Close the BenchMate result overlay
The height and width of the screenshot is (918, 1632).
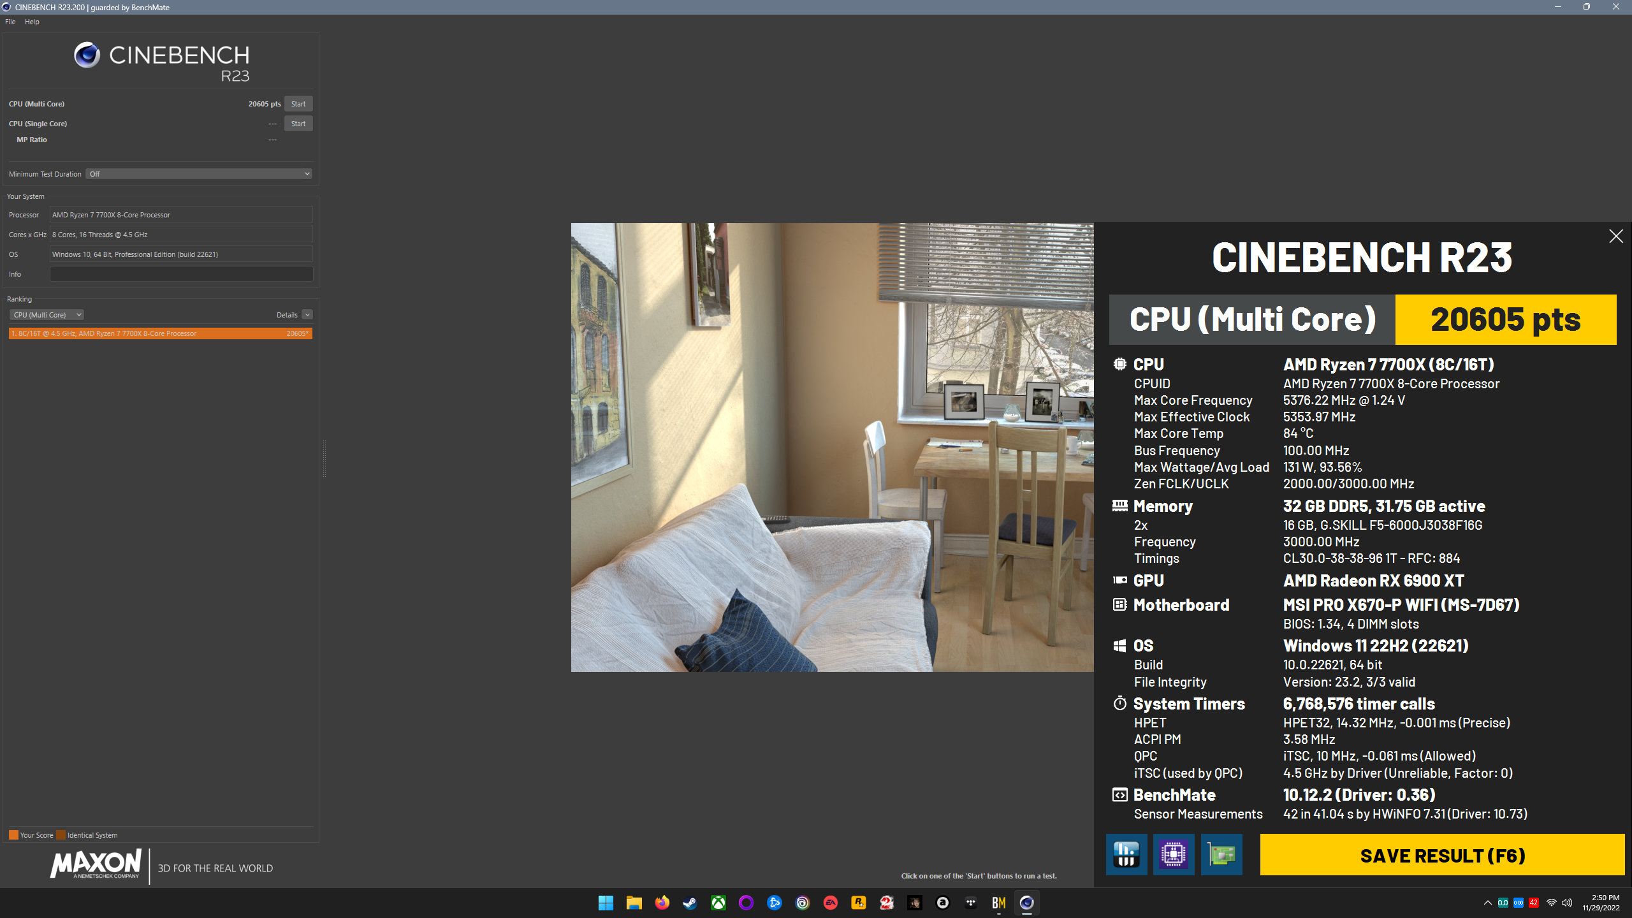(x=1615, y=237)
